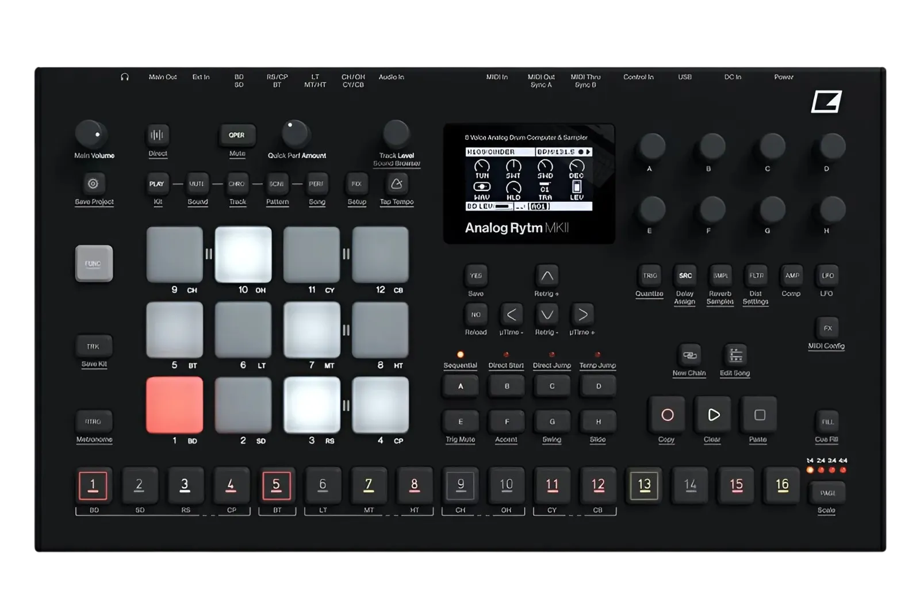Click the right arrow µTime + key
This screenshot has width=920, height=613.
coord(582,315)
